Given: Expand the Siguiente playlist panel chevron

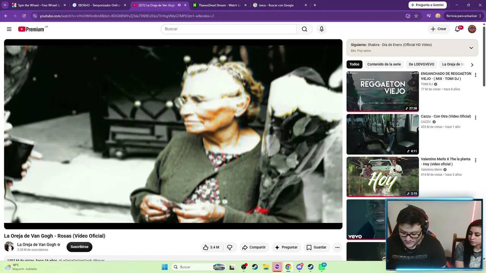Looking at the screenshot, I should 471,48.
